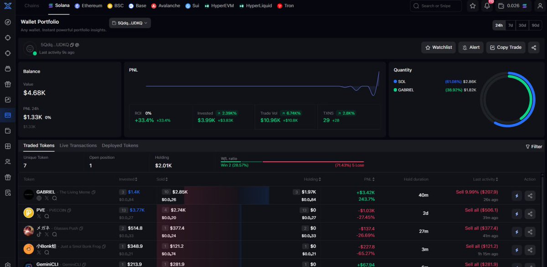
Task: Open the Filter options
Action: tap(534, 147)
